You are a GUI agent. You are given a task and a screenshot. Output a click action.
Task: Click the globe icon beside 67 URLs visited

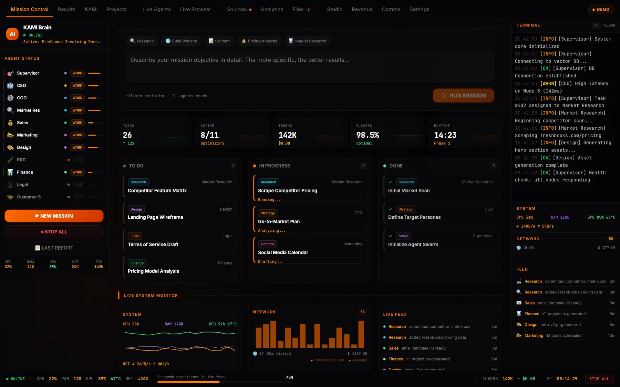[x=255, y=353]
